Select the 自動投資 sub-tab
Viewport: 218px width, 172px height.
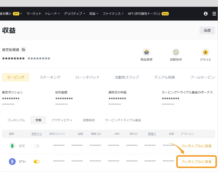89,120
